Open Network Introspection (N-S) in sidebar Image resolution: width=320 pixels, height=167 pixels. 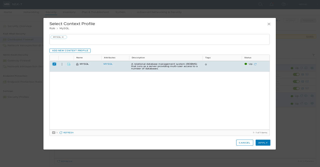click(25, 67)
